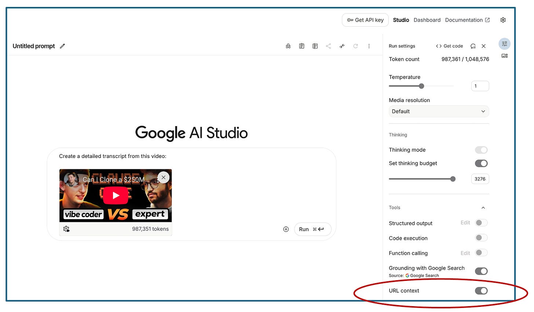Close the Run settings panel
The height and width of the screenshot is (312, 534).
click(483, 46)
